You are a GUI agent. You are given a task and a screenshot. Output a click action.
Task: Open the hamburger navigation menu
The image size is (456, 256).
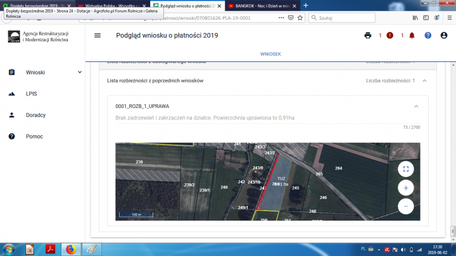98,35
